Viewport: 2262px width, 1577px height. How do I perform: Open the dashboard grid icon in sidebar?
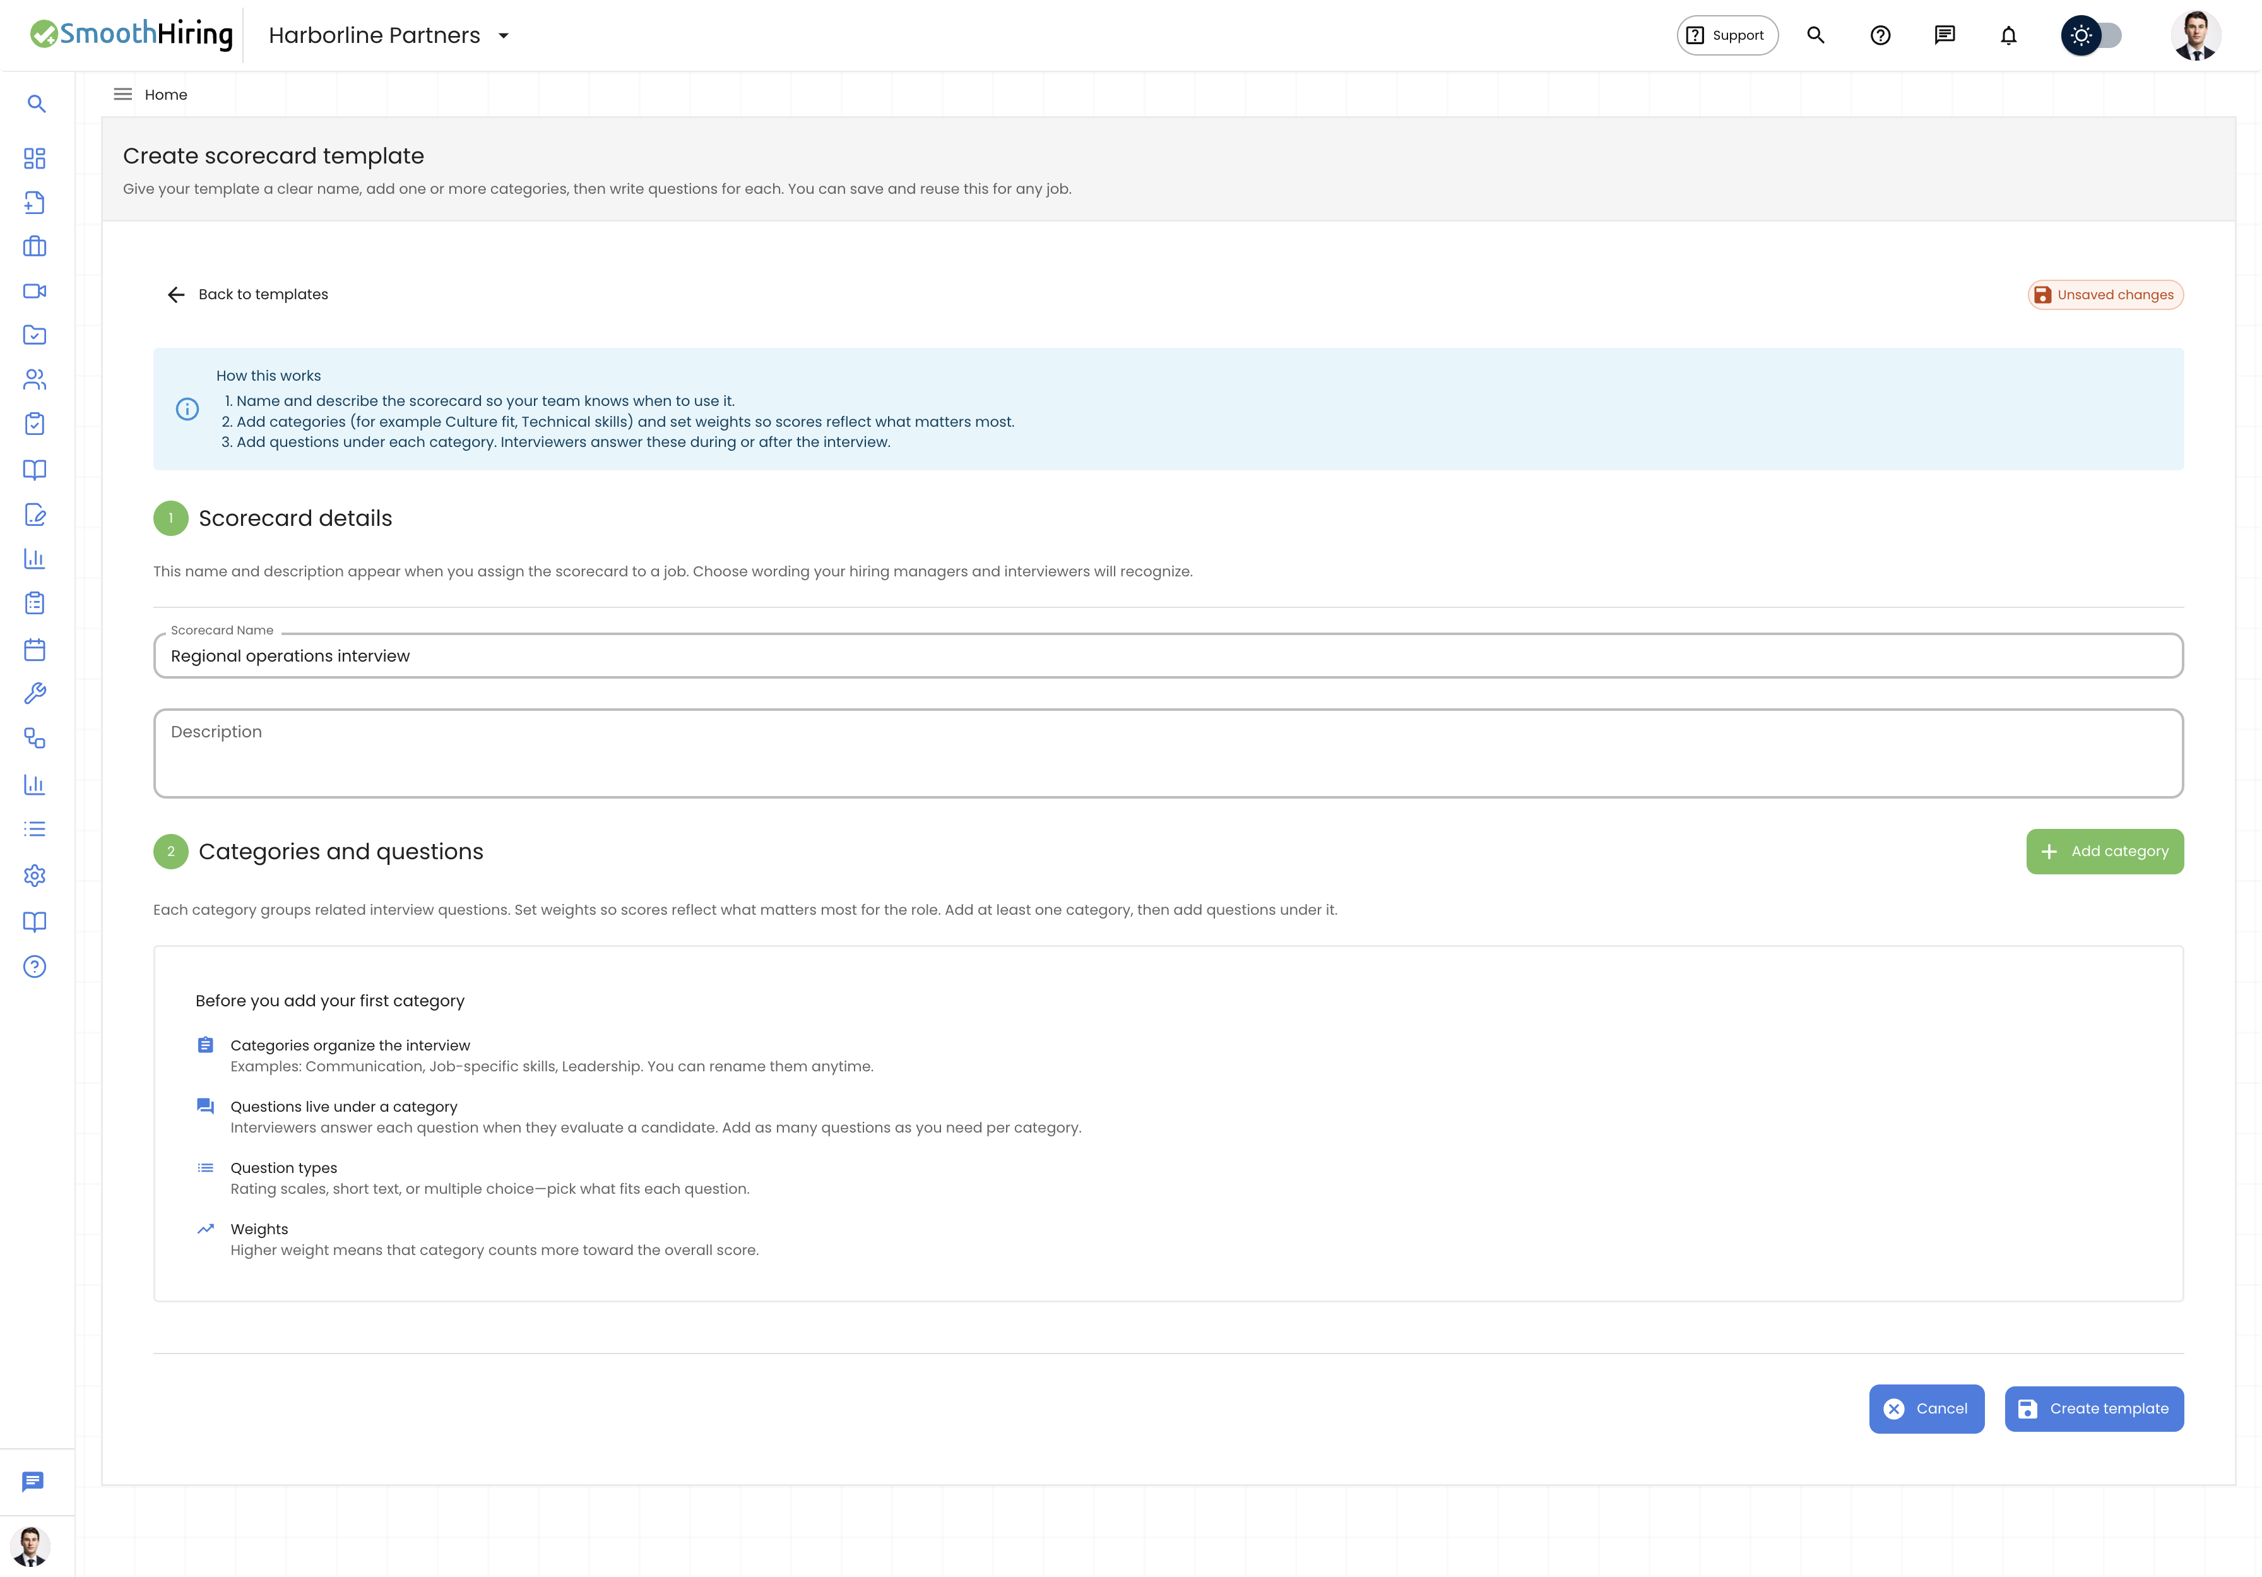coord(35,158)
